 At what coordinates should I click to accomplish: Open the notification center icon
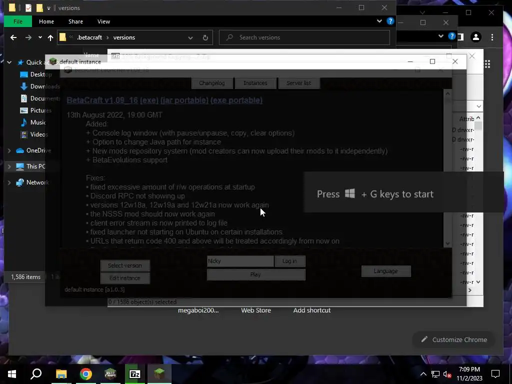(x=495, y=374)
